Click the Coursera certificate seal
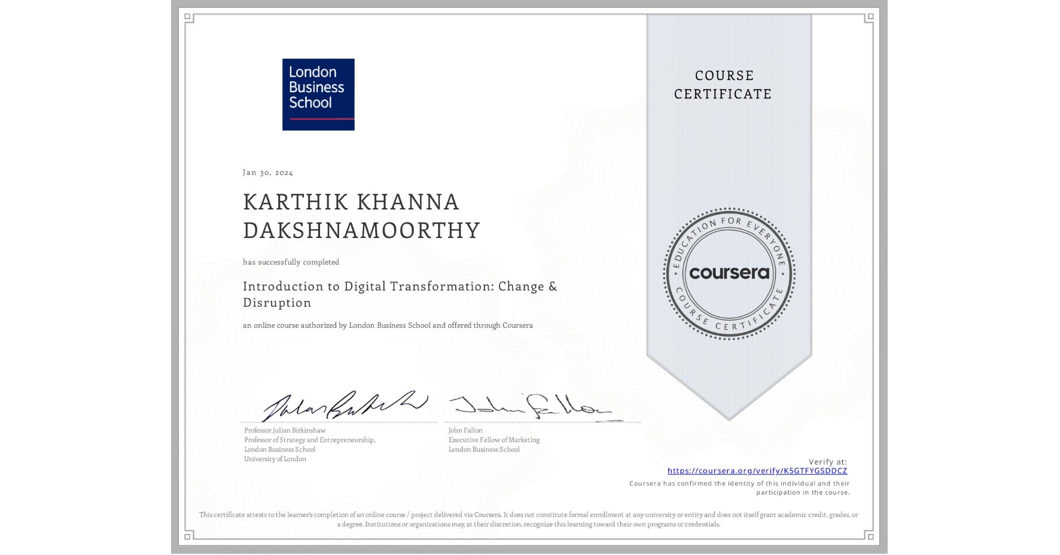The image size is (1060, 555). pyautogui.click(x=729, y=274)
